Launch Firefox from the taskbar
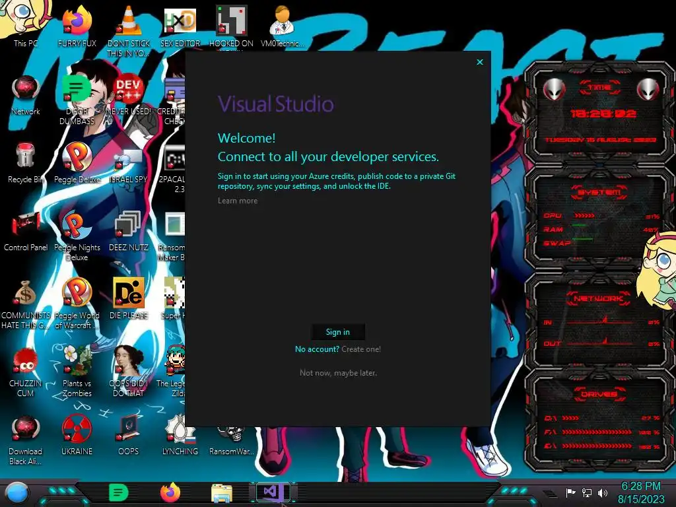676x507 pixels. coord(170,492)
